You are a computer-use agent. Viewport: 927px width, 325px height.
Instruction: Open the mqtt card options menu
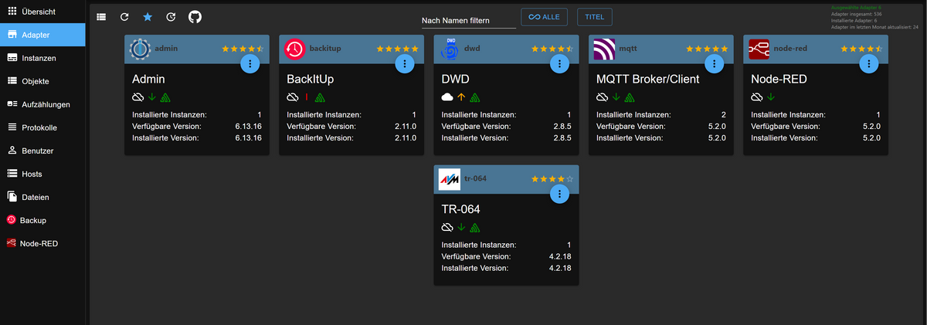click(x=714, y=64)
